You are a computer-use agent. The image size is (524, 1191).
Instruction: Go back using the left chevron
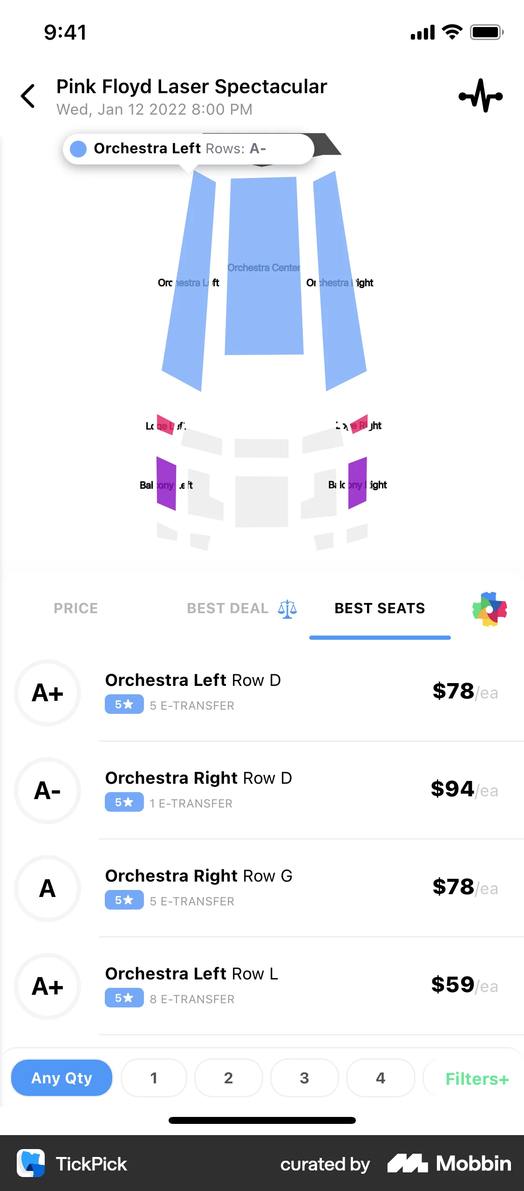(28, 96)
